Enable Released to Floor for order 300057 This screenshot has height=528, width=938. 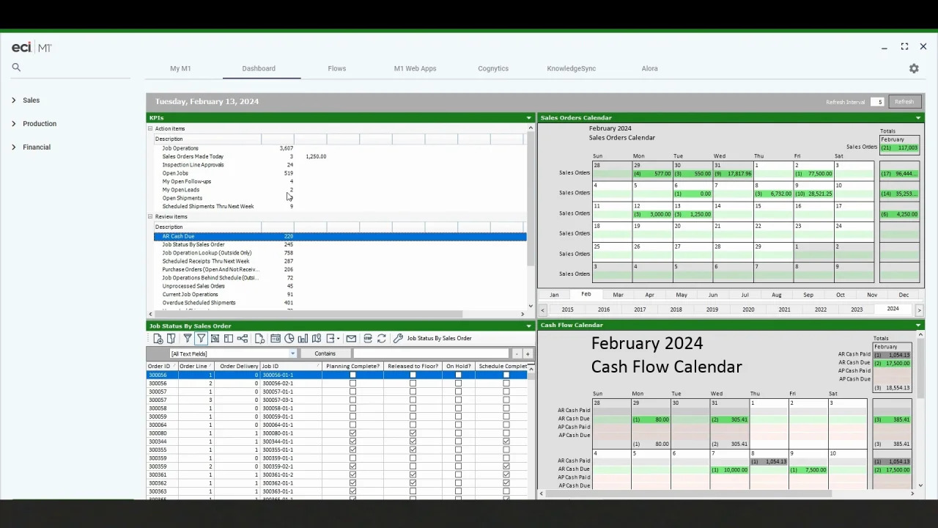413,392
